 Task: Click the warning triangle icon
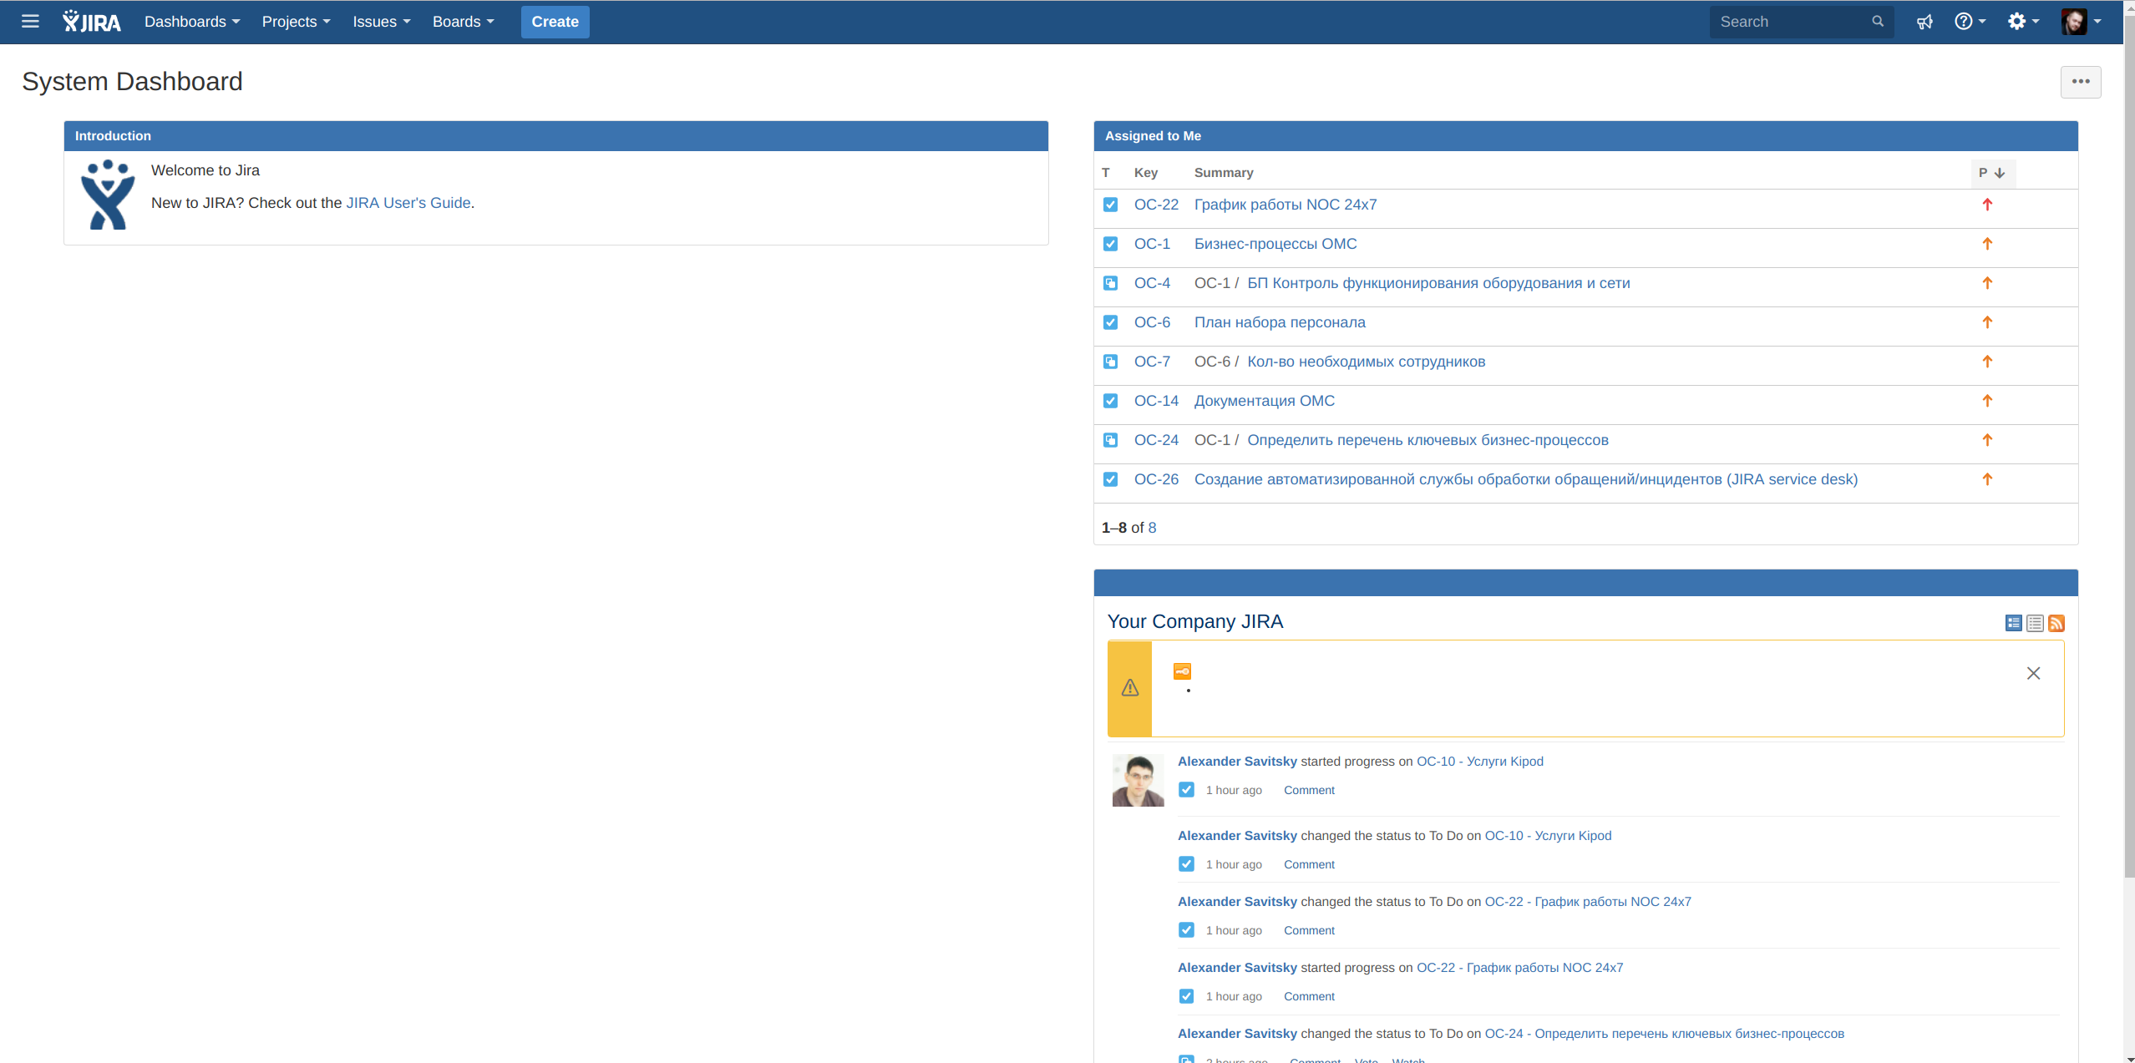point(1130,688)
